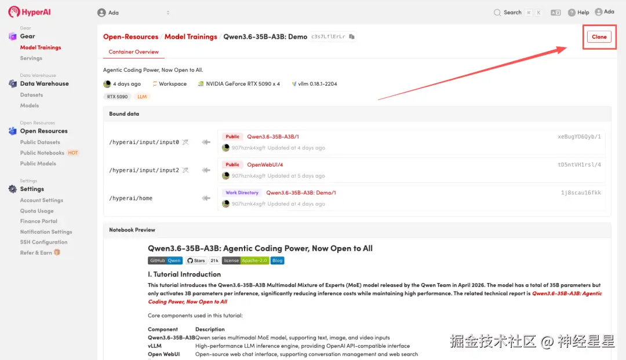Copy the container ID c3s7LflErLr
Viewport: 626px width, 360px height.
pos(352,36)
